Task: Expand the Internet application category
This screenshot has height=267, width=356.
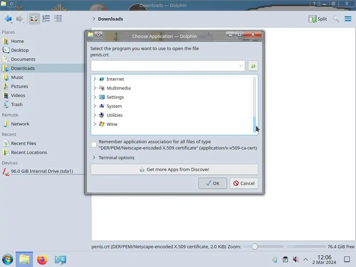Action: 95,79
